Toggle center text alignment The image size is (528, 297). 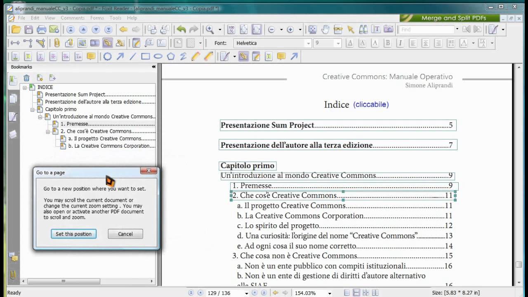[x=426, y=43]
